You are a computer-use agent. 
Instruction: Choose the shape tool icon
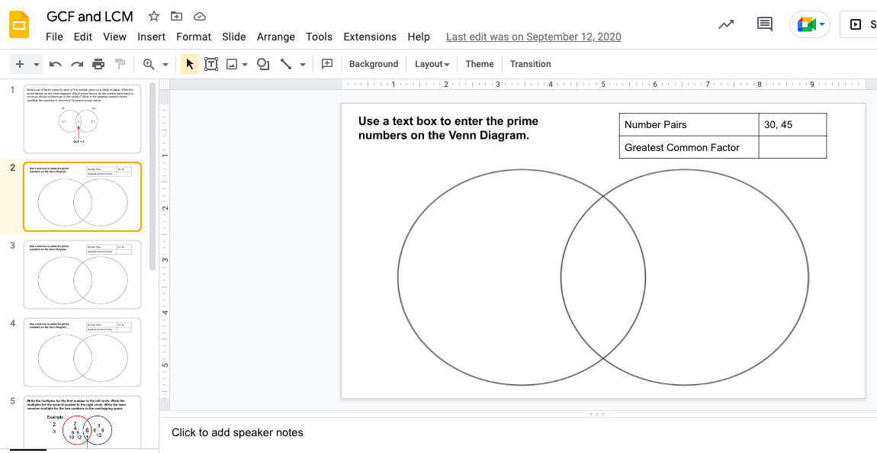(x=263, y=64)
